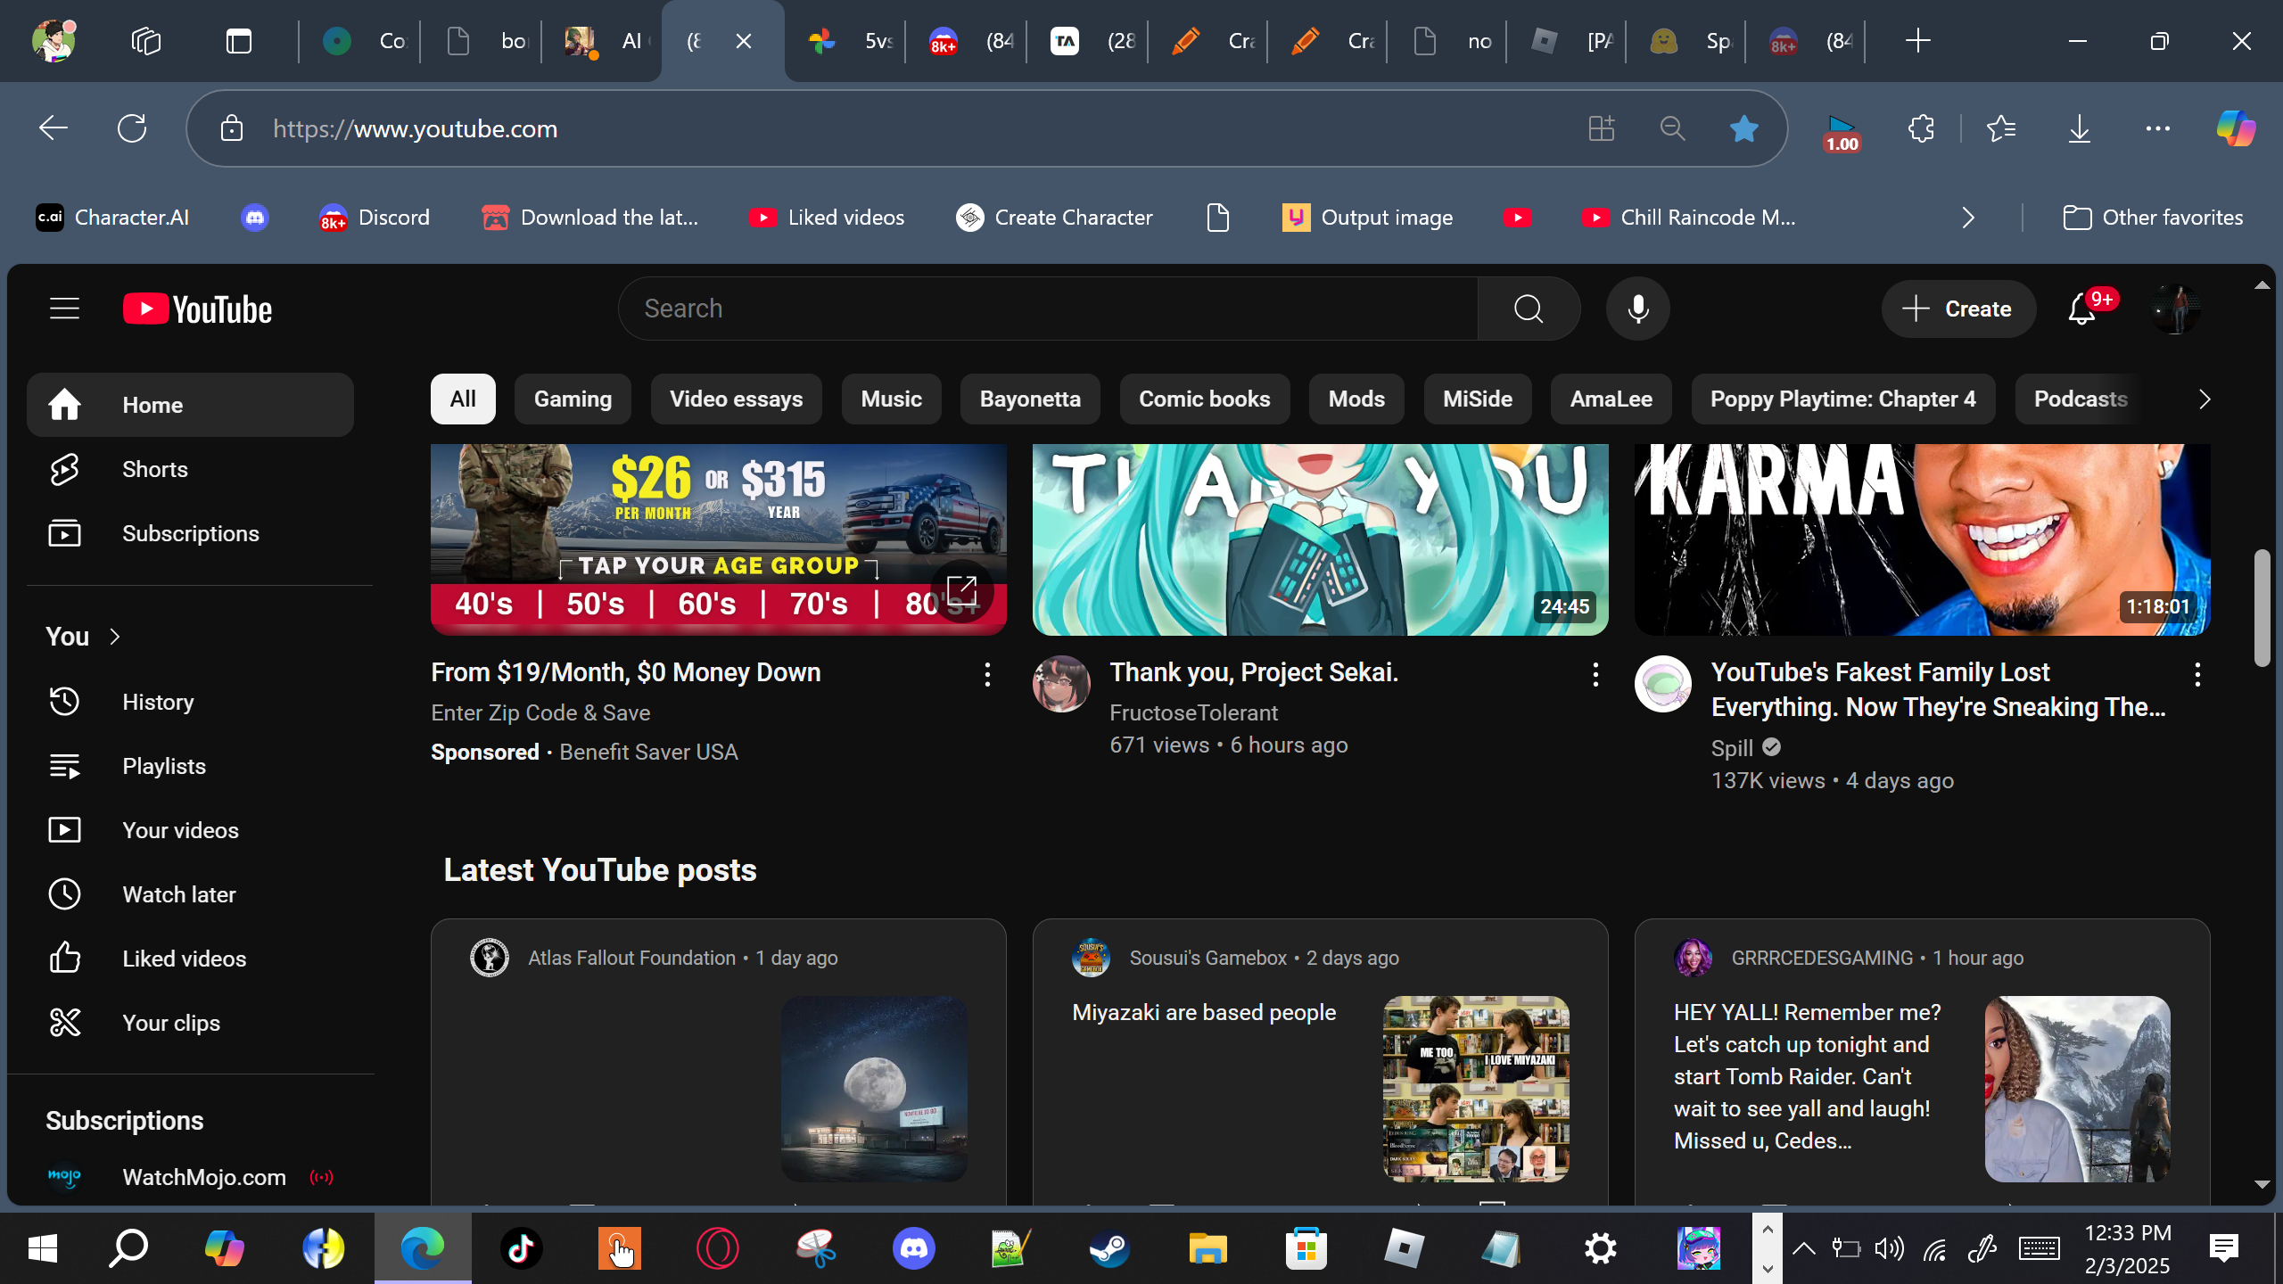Open YouTube notifications bell
Image resolution: width=2283 pixels, height=1284 pixels.
coord(2083,309)
